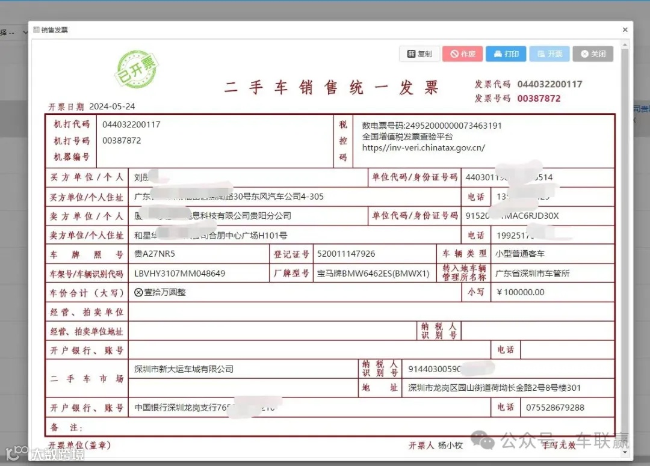
Task: Click the 销售发票 dialog title icon
Action: (37, 30)
